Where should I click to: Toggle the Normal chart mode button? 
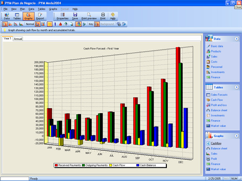pyautogui.click(x=30, y=24)
